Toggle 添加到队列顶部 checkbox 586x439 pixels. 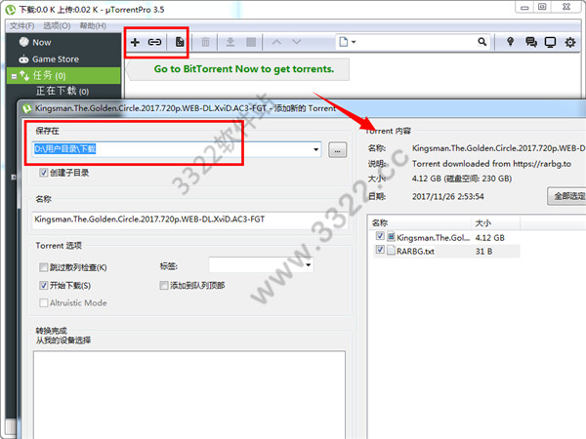click(164, 286)
